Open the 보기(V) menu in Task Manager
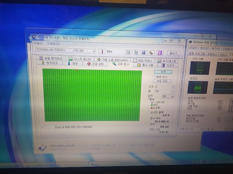 (216, 48)
